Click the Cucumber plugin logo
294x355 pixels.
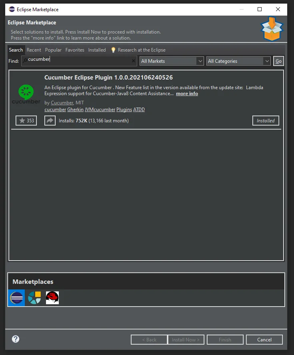[x=26, y=94]
